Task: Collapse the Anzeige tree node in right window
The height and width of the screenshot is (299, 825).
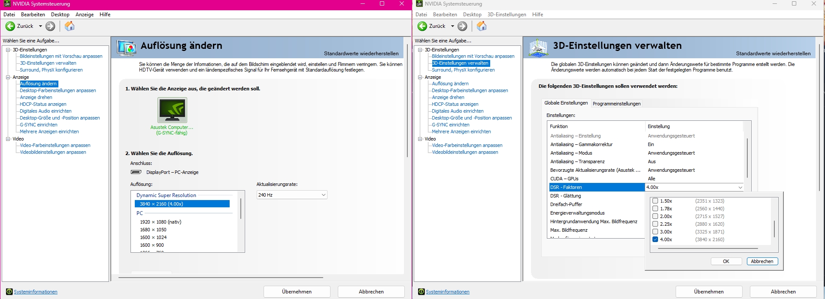Action: 420,77
